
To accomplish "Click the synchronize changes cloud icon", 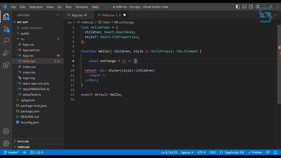I will [24, 152].
